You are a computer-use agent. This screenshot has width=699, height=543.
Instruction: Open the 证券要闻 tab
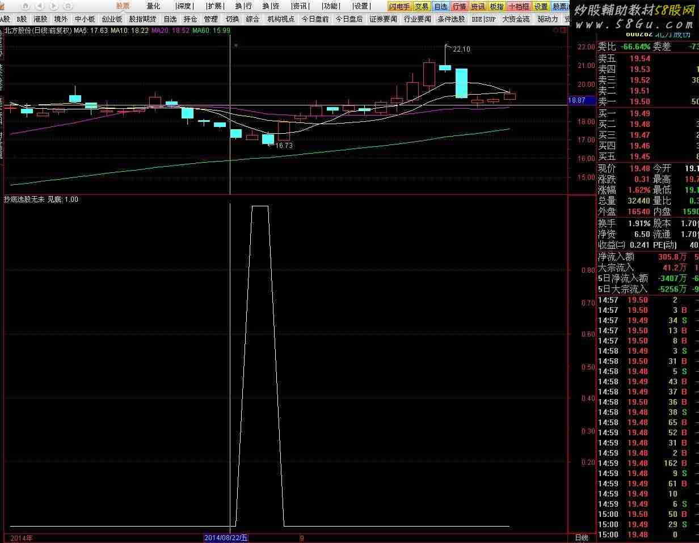click(384, 19)
